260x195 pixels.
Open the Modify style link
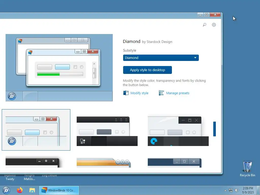[139, 93]
